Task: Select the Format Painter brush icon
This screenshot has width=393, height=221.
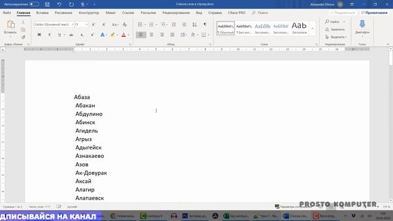Action: 23,37
